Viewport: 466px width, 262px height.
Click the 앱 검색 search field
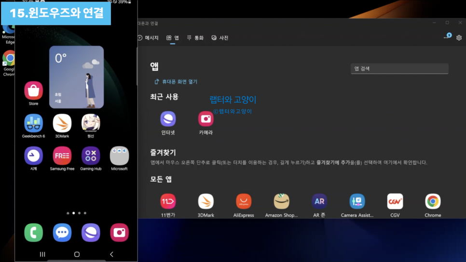(399, 68)
